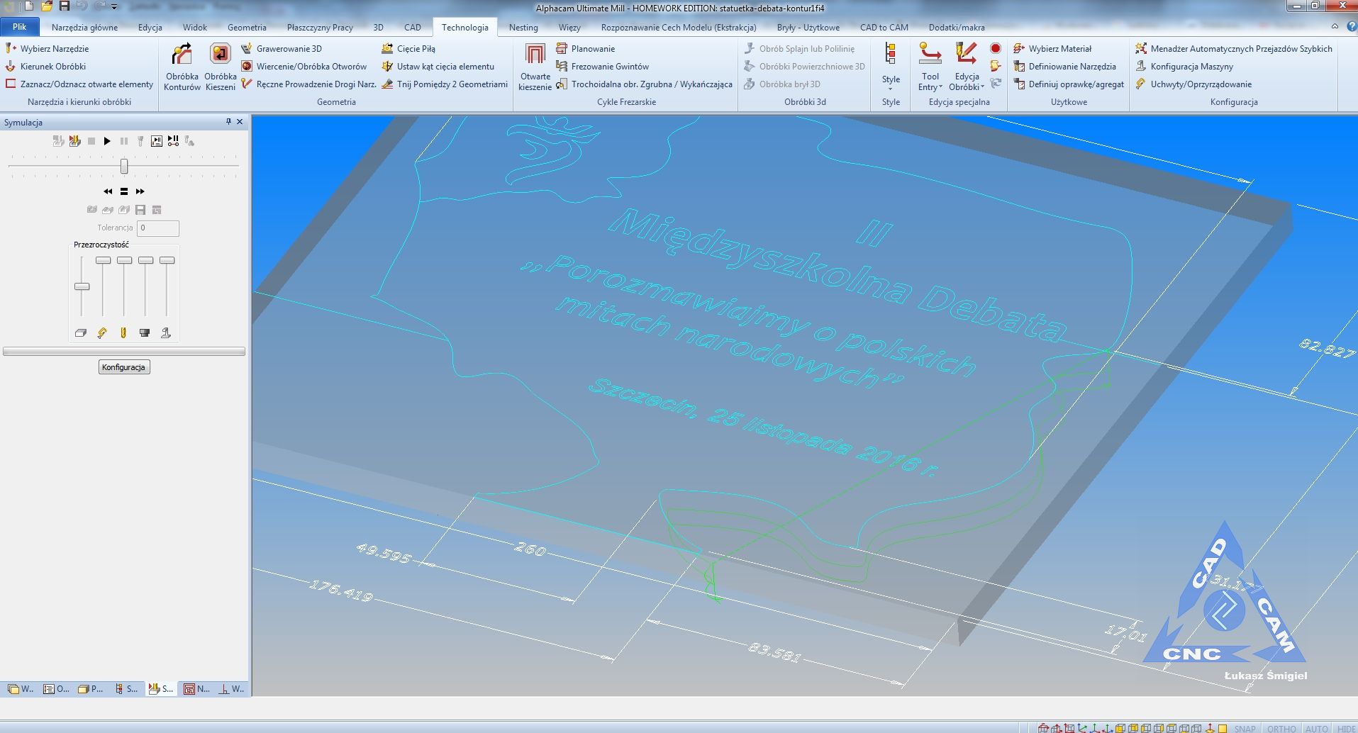Click the material transparency slider handle
The height and width of the screenshot is (733, 1358).
click(82, 286)
